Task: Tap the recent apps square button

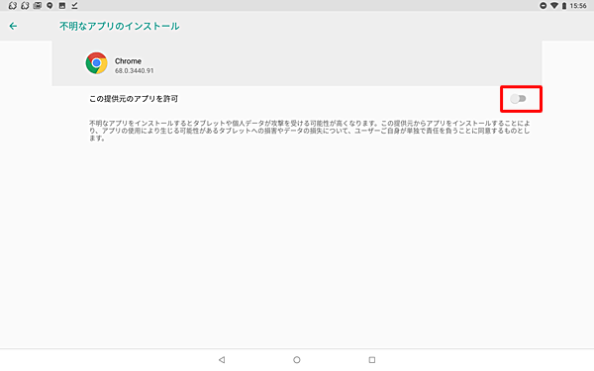Action: (x=372, y=360)
